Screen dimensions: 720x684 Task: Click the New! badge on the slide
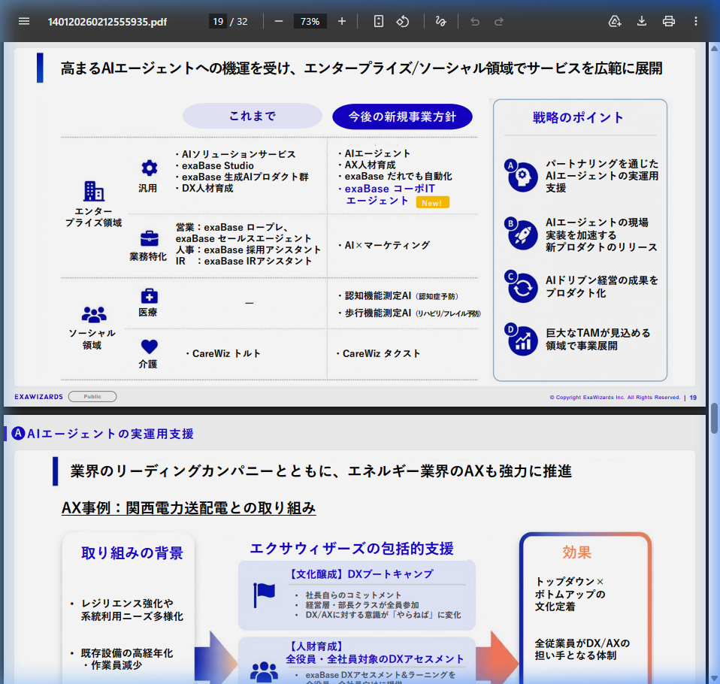[432, 202]
